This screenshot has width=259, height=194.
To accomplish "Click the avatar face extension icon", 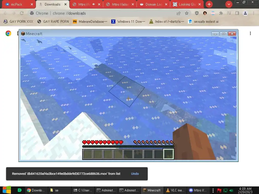I will (205, 13).
